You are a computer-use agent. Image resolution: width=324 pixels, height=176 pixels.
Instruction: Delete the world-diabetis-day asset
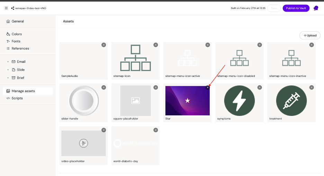155,130
